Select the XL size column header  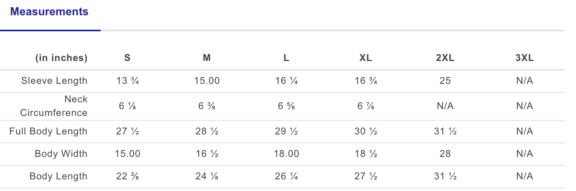pyautogui.click(x=365, y=58)
